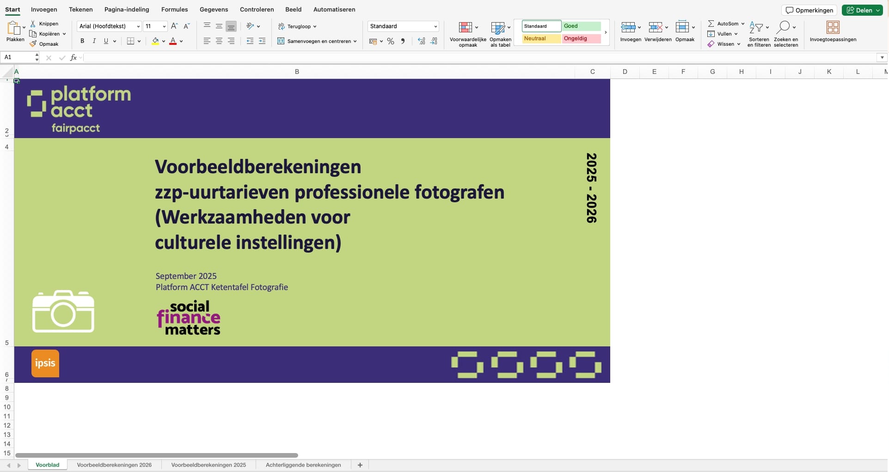Toggle italic formatting
The width and height of the screenshot is (889, 472).
(94, 41)
